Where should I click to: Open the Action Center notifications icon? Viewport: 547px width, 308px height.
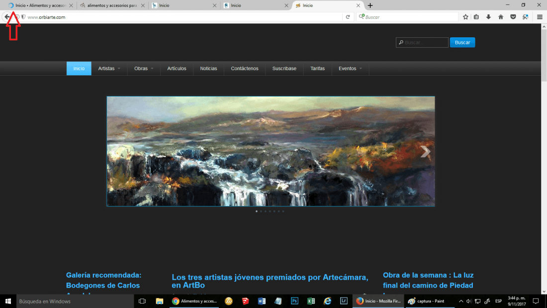536,301
